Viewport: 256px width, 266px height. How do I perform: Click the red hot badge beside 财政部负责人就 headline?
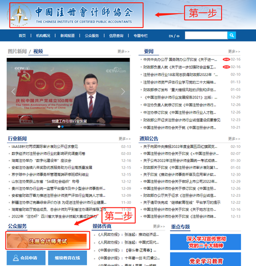(226, 67)
